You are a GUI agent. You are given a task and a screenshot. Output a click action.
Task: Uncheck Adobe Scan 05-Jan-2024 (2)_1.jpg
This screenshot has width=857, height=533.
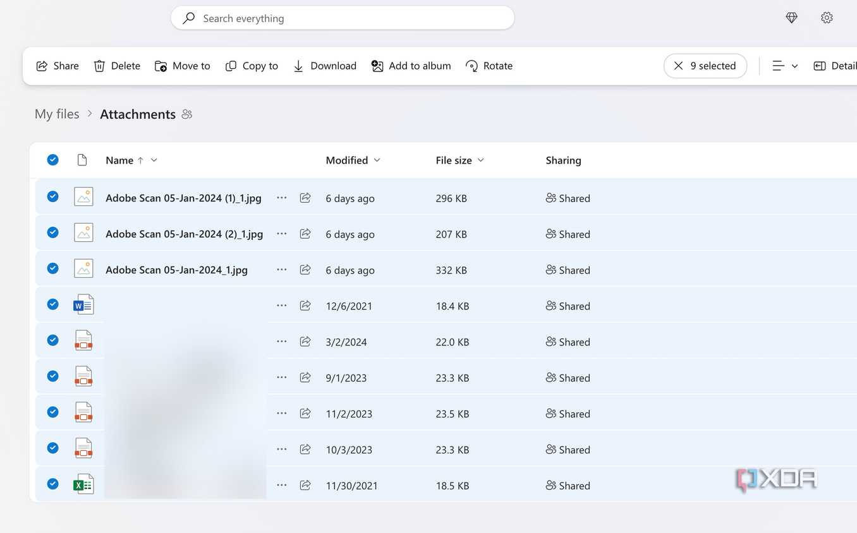pos(53,232)
